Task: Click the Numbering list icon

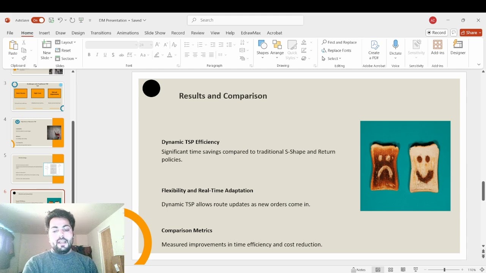Action: (200, 45)
